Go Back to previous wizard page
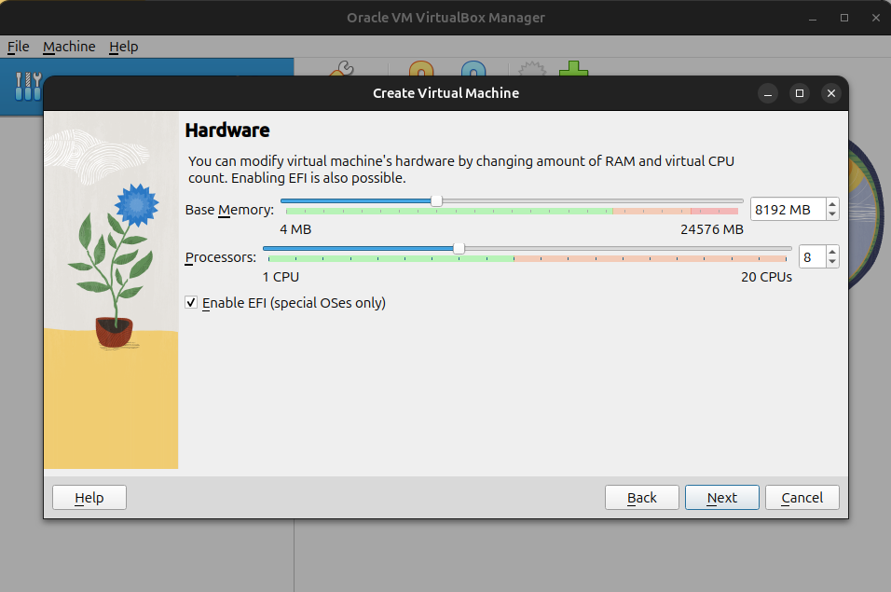This screenshot has width=891, height=592. [x=642, y=498]
